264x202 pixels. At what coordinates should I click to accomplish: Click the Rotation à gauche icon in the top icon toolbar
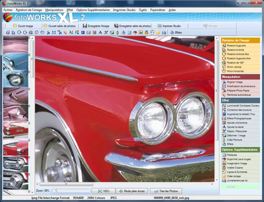8,32
